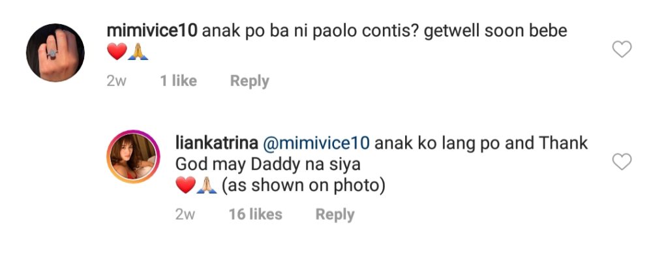Like liankatrina's reply with the heart icon

pos(622,162)
